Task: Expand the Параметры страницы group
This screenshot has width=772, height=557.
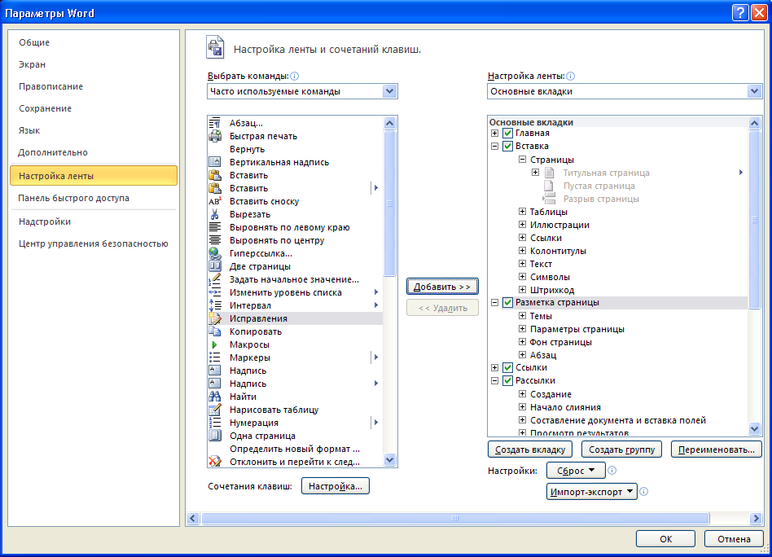Action: click(x=522, y=328)
